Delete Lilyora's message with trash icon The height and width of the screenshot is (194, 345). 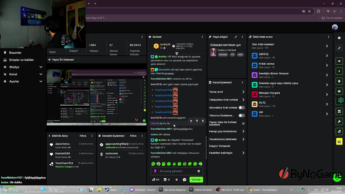coord(203,121)
